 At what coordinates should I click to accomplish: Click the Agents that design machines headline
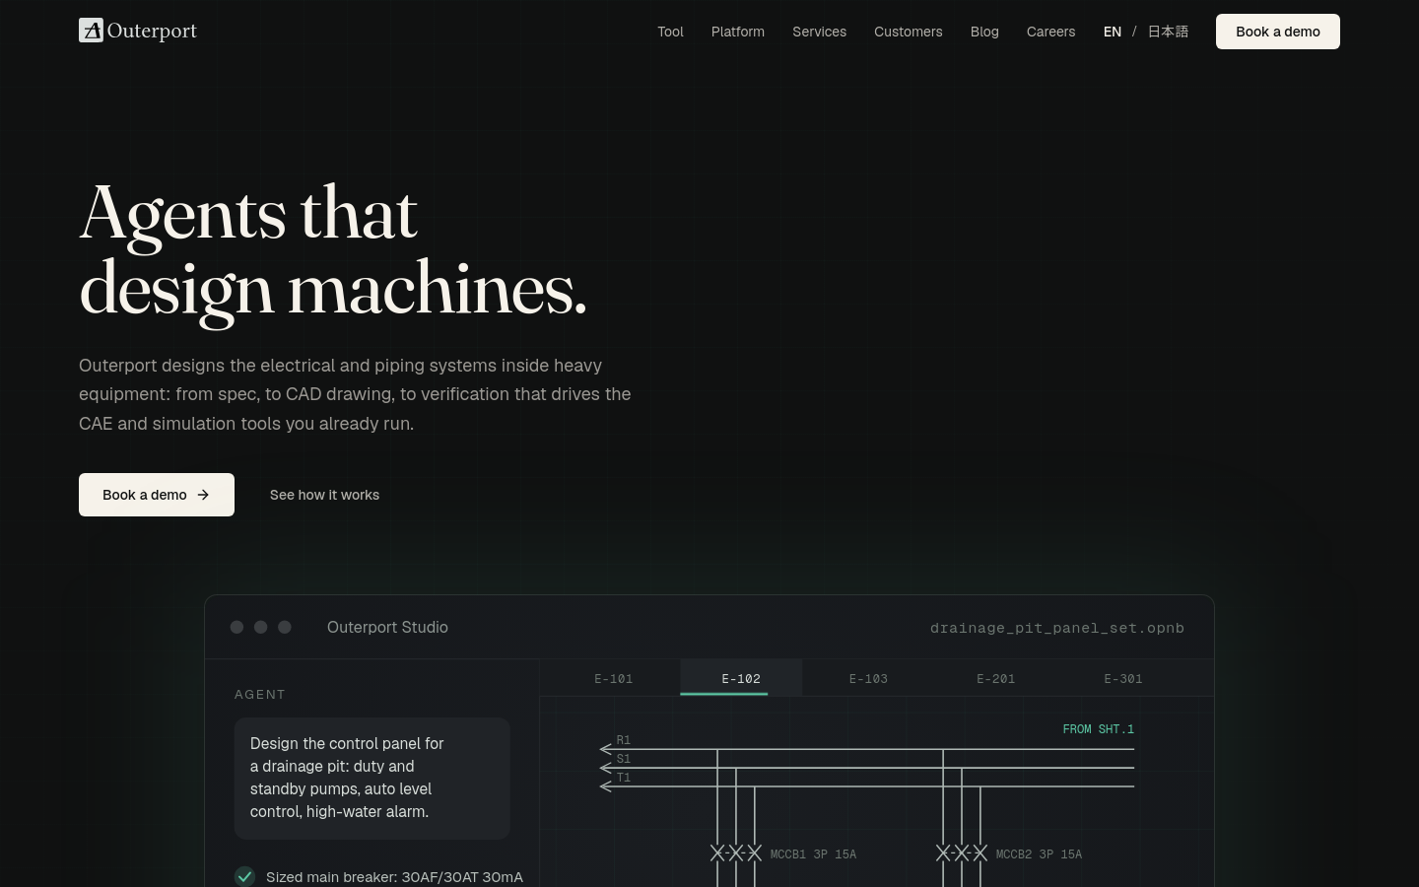pyautogui.click(x=333, y=252)
